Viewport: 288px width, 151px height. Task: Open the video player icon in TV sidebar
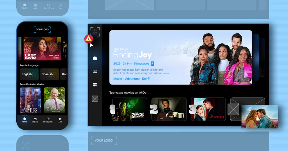pyautogui.click(x=95, y=71)
